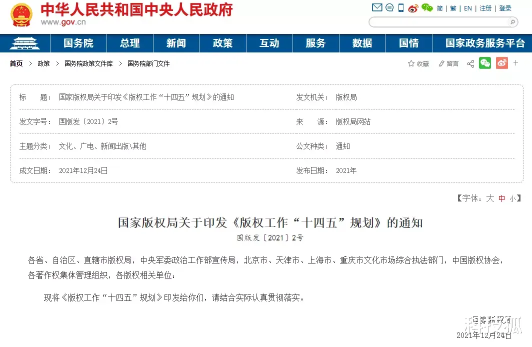The image size is (532, 347).
Task: Switch to the 政策 navigation tab
Action: point(222,43)
